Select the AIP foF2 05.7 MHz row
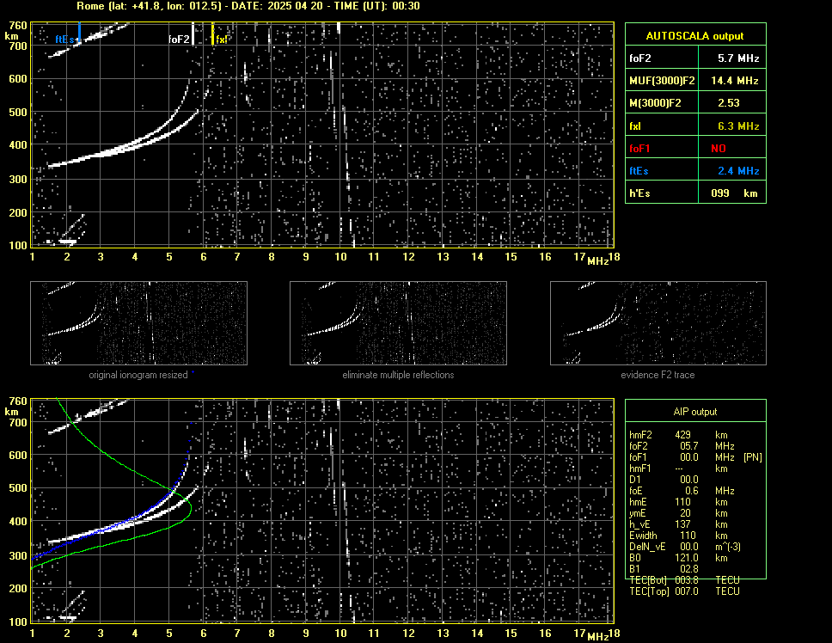The width and height of the screenshot is (832, 643). coord(682,446)
